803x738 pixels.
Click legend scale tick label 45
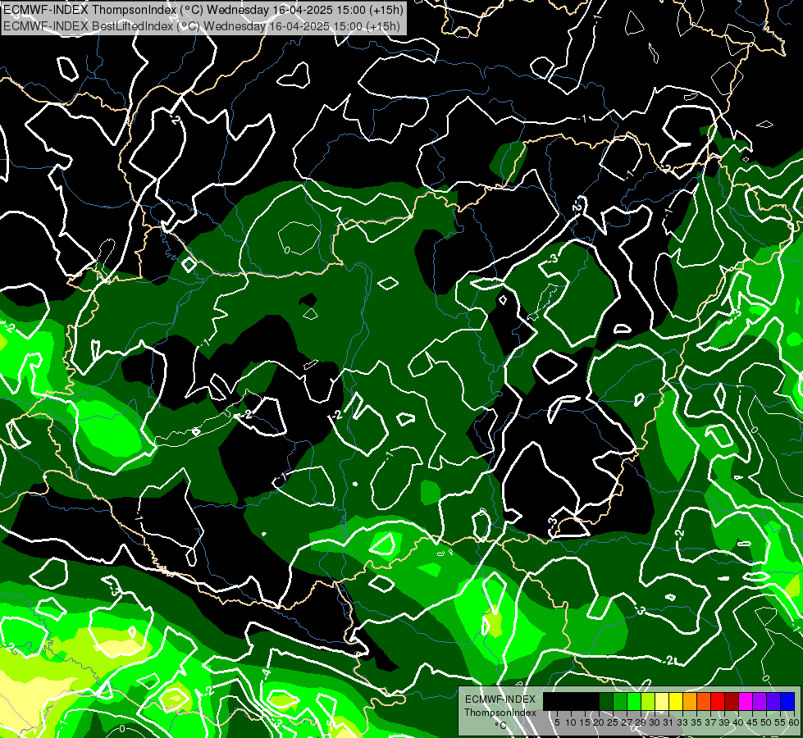tap(752, 722)
